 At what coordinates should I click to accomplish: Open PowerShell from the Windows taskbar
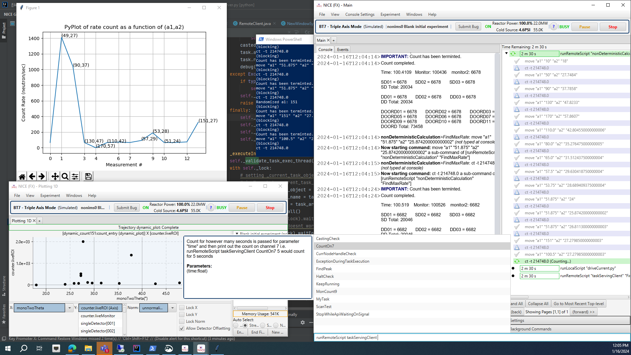coord(153,348)
